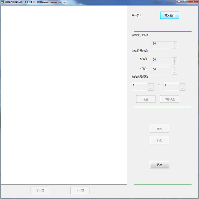Viewport: 199px width, 199px height.
Task: Increase print range end page
Action: click(x=183, y=85)
